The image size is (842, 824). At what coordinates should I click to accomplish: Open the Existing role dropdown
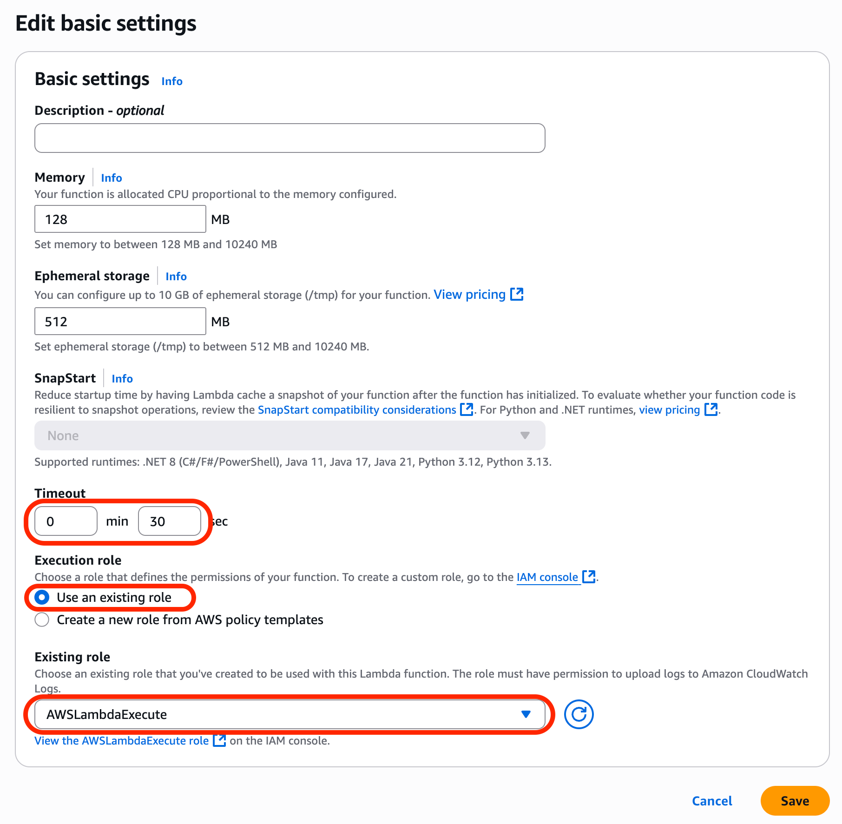pos(289,714)
